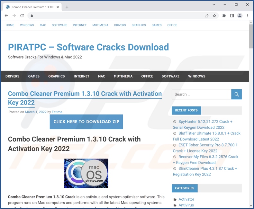Bookmark this page with the star icon
Viewport: 254px width, 209px height.
pos(214,16)
